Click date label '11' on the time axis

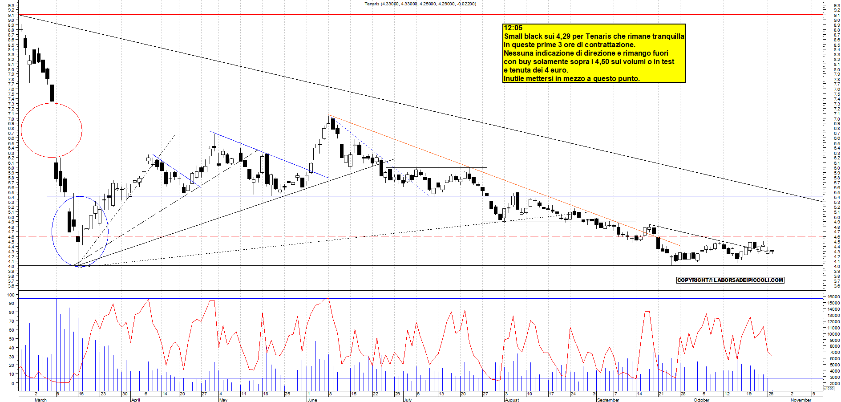(x=243, y=394)
